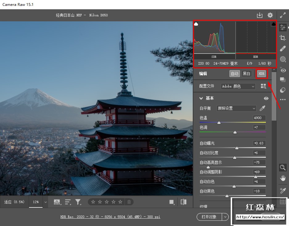289x226 pixels.
Task: Click the 黑白 black and white button
Action: tap(246, 74)
